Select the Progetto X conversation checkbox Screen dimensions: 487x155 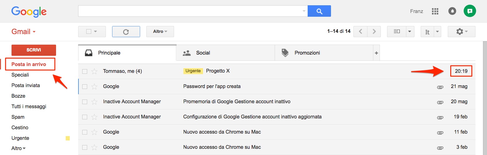click(x=85, y=71)
